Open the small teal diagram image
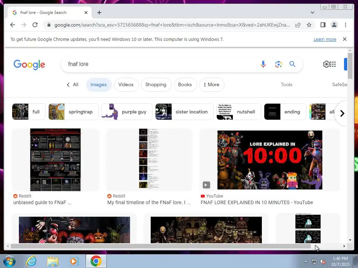 click(x=308, y=229)
